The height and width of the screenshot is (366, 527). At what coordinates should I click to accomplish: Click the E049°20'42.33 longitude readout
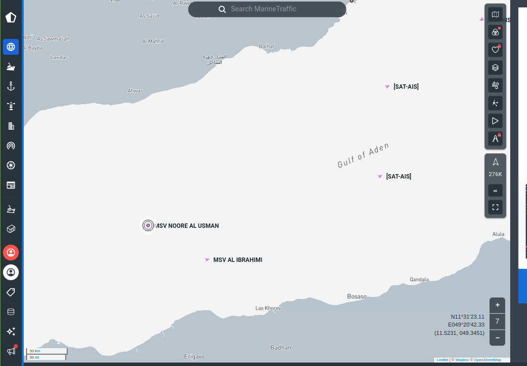(x=466, y=325)
